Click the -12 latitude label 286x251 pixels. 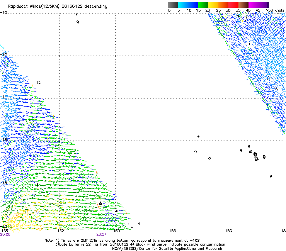click(x=3, y=55)
